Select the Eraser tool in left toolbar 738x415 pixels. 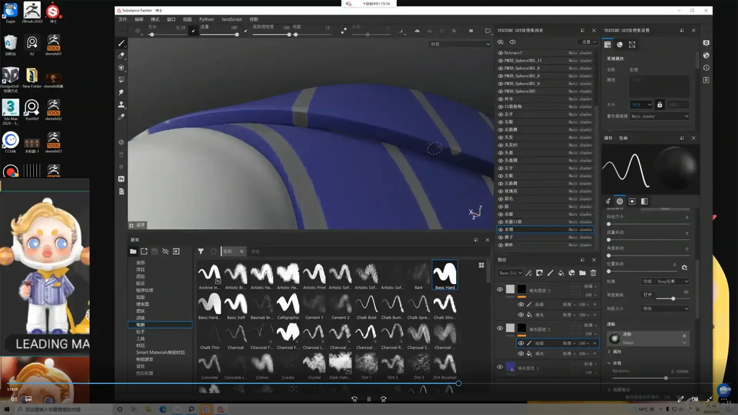(121, 56)
